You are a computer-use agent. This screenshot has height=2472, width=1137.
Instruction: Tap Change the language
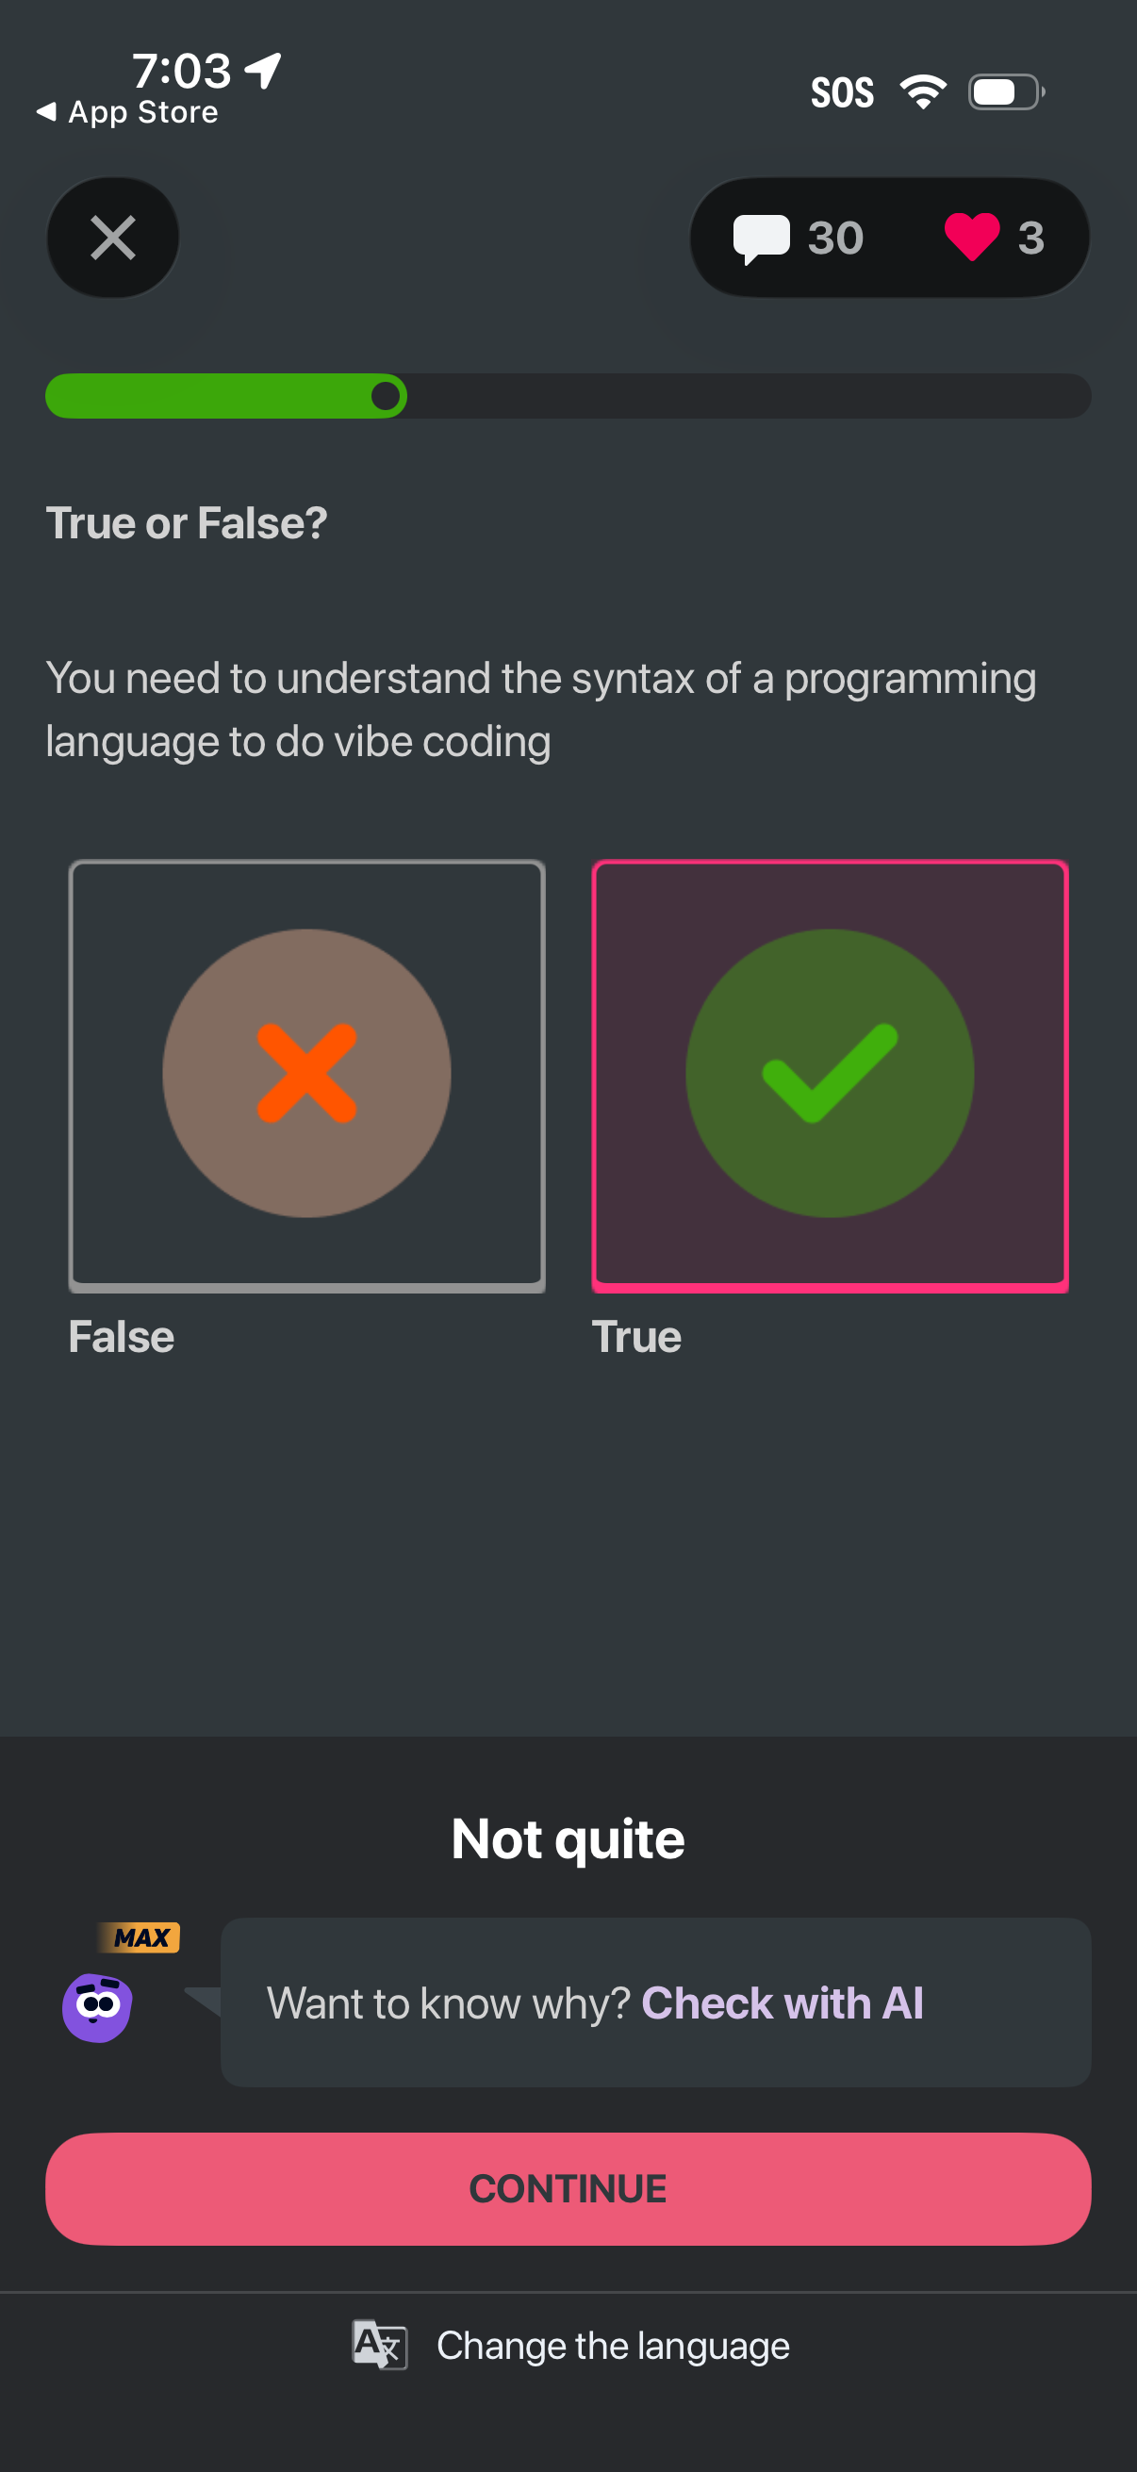click(x=612, y=2346)
